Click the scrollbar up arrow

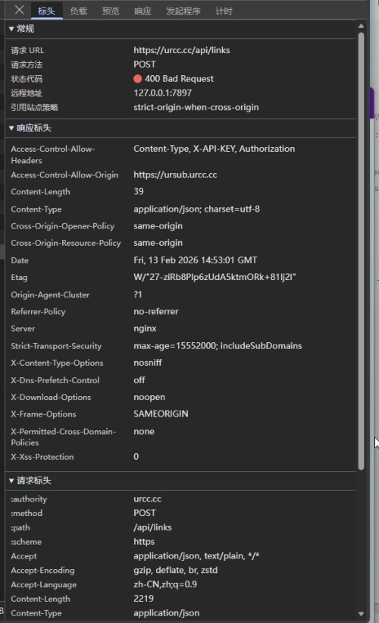361,27
